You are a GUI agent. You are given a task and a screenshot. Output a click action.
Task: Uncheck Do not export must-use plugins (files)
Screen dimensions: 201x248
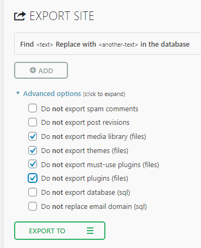click(33, 164)
